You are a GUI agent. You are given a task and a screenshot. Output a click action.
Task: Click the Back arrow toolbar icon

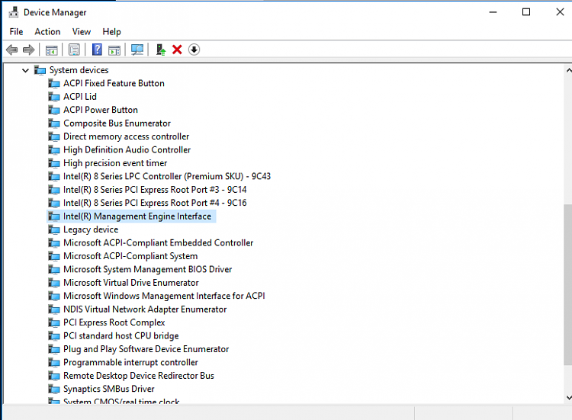[x=12, y=50]
